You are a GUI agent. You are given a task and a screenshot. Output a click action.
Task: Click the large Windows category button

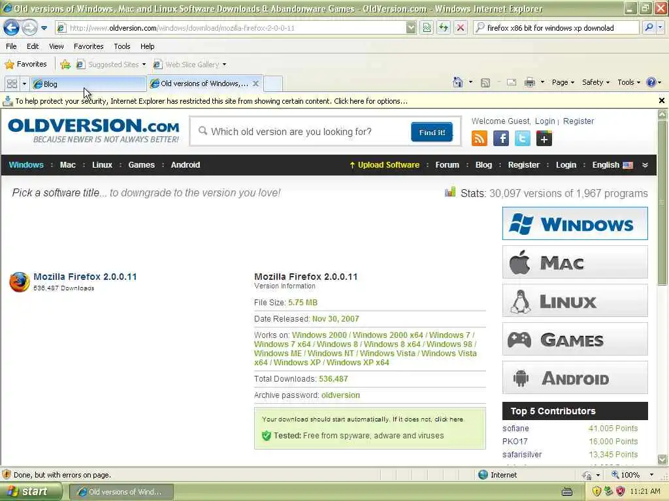coord(575,224)
